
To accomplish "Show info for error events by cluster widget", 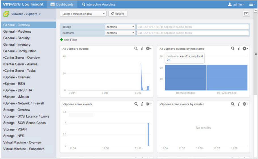I will pos(239,104).
